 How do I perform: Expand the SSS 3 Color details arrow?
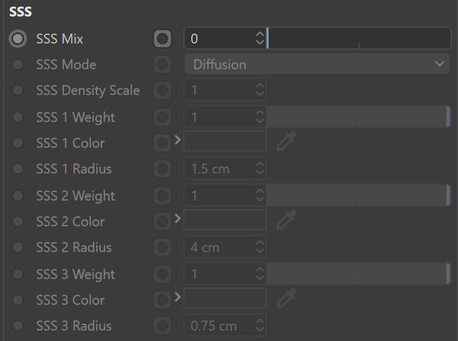(x=178, y=297)
